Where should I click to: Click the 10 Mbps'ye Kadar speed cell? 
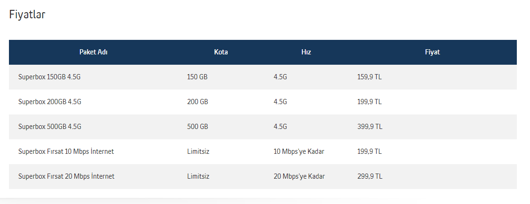coord(299,151)
